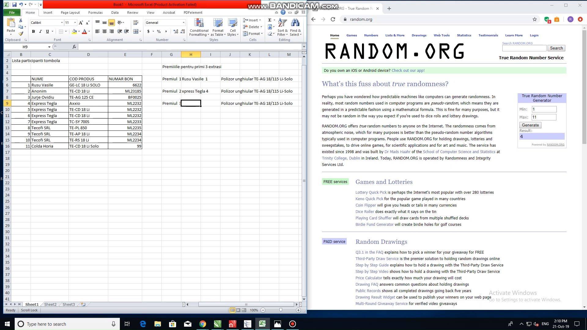Open File Explorer from the taskbar
Screen dimensions: 587x330
pyautogui.click(x=157, y=324)
